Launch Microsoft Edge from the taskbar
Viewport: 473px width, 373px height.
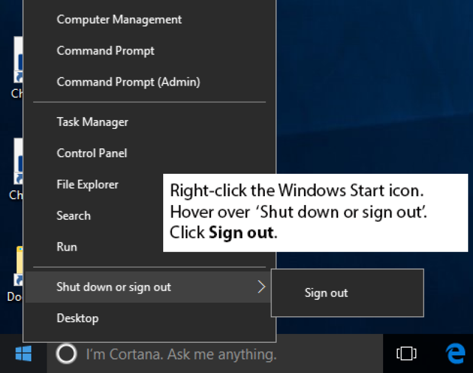[x=454, y=354]
